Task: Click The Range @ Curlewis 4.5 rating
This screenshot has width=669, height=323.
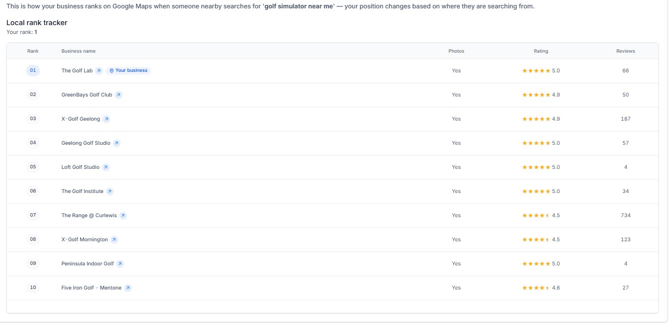Action: pos(541,215)
